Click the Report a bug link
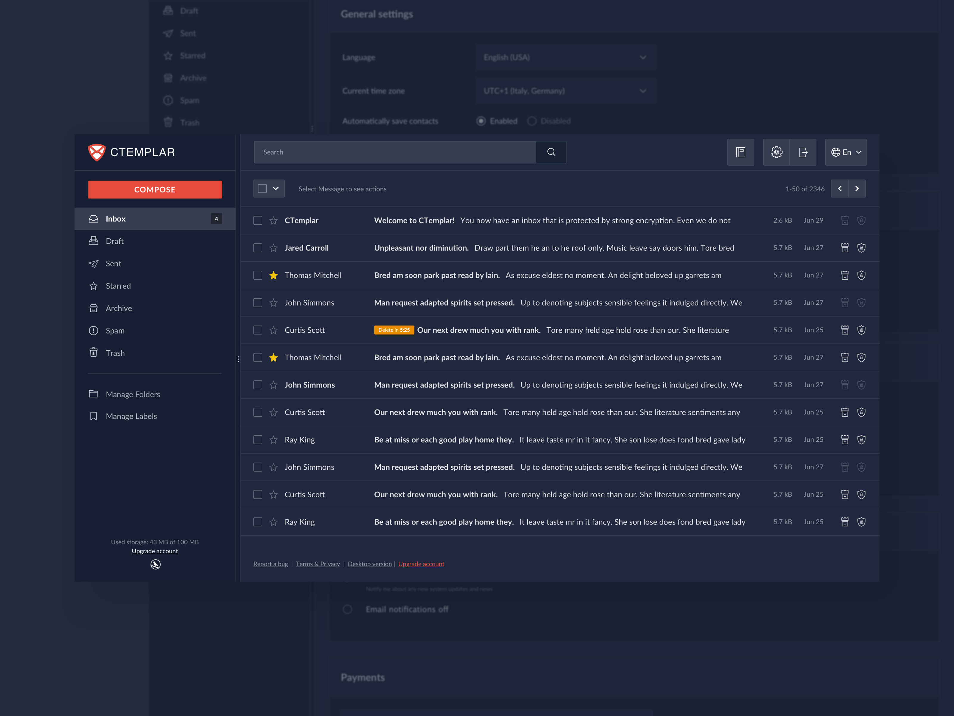 [270, 564]
